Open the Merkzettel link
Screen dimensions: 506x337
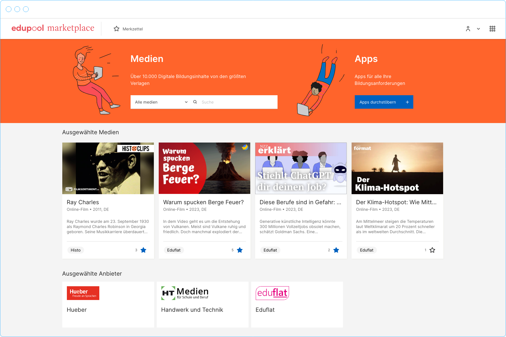click(x=133, y=29)
